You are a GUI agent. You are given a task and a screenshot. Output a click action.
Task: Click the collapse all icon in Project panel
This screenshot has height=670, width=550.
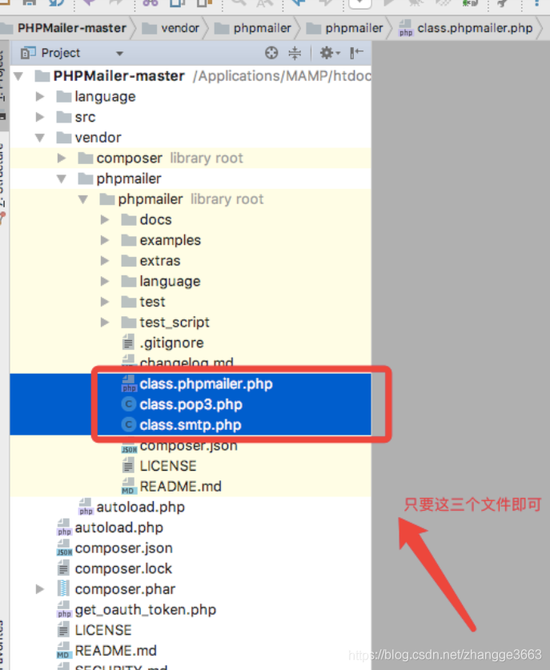coord(295,53)
